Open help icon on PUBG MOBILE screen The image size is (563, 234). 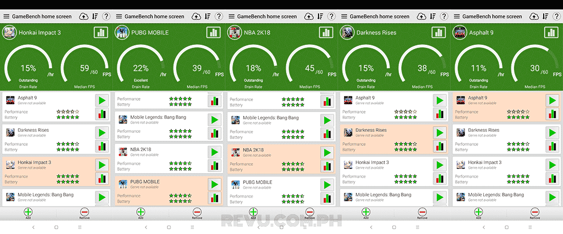click(x=218, y=17)
